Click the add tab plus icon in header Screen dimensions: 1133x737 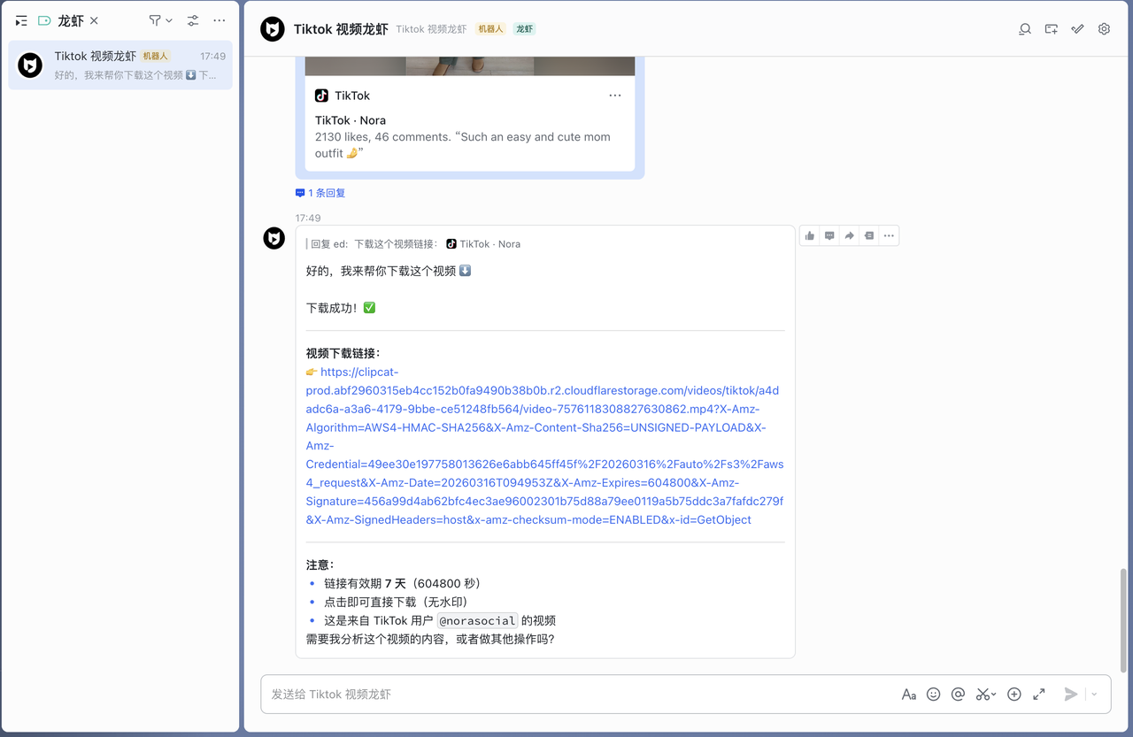1052,29
